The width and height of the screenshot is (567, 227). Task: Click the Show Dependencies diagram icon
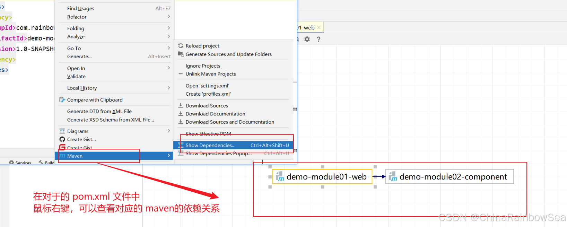pos(181,145)
